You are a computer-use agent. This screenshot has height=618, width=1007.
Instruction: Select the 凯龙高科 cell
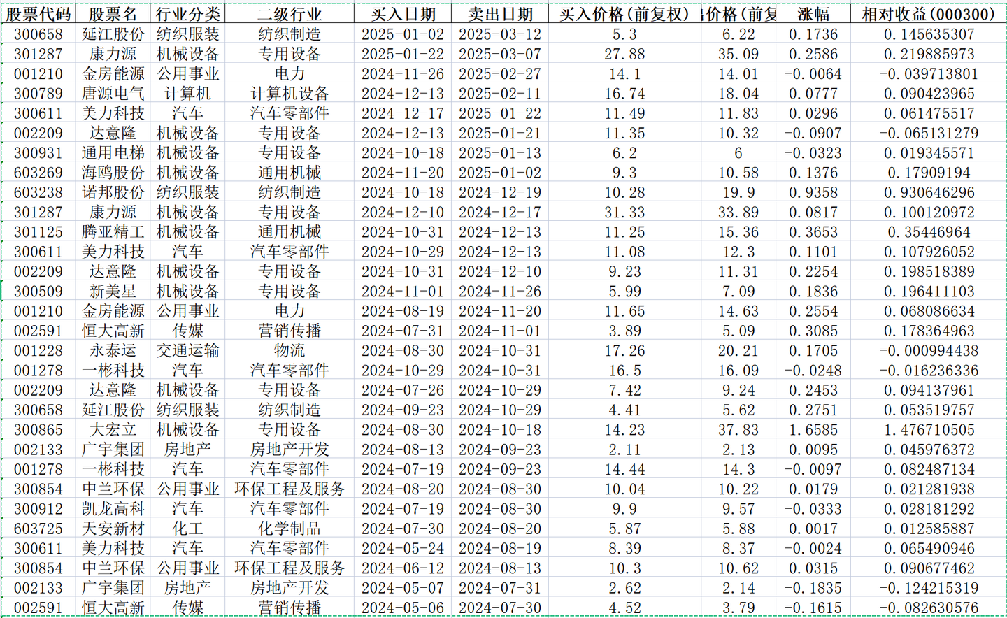[113, 509]
